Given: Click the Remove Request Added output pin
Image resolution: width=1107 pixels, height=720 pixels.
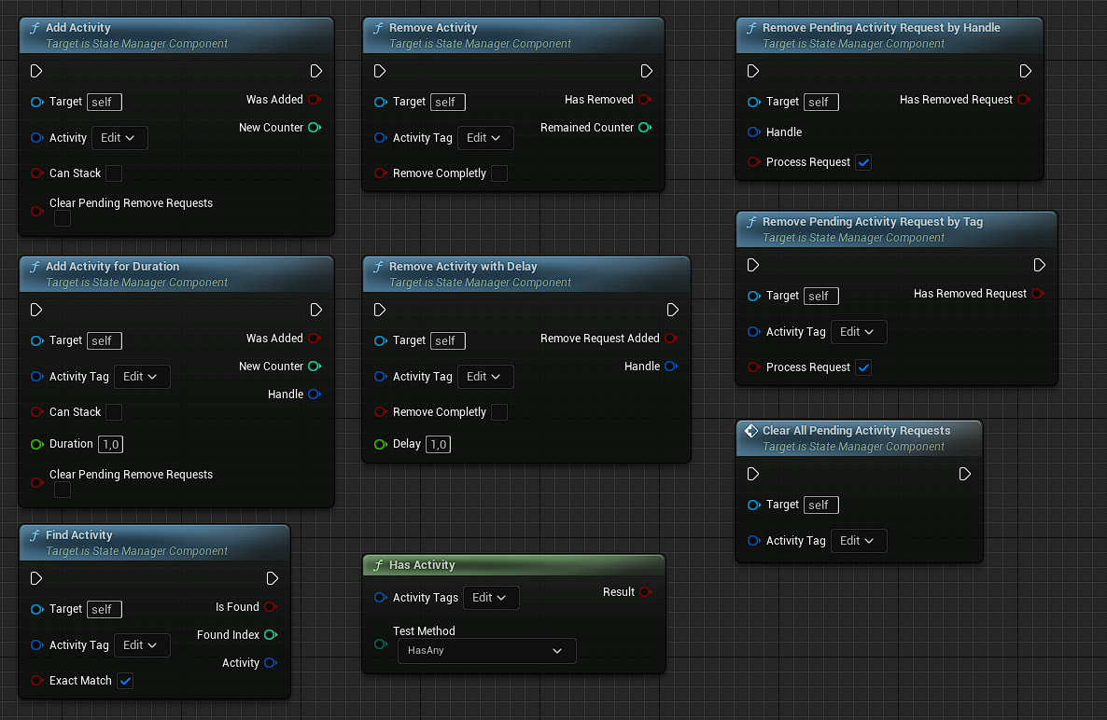Looking at the screenshot, I should tap(671, 339).
